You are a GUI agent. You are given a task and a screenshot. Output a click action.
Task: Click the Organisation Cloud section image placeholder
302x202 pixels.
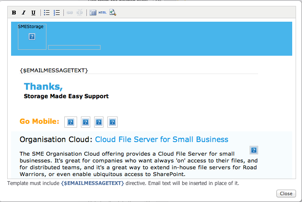point(254,150)
